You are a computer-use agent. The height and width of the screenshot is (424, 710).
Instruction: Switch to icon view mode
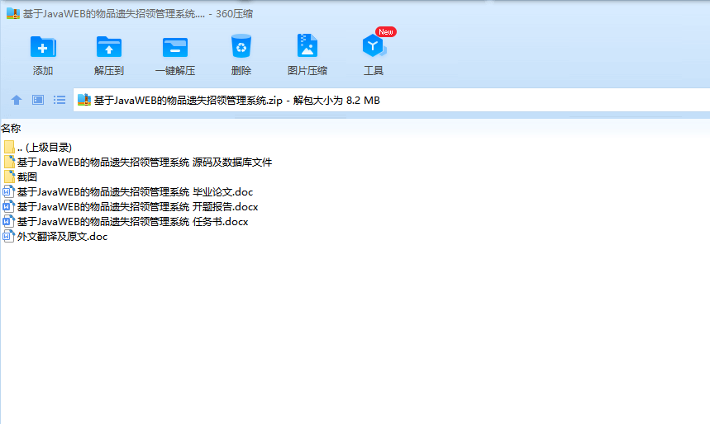(38, 100)
